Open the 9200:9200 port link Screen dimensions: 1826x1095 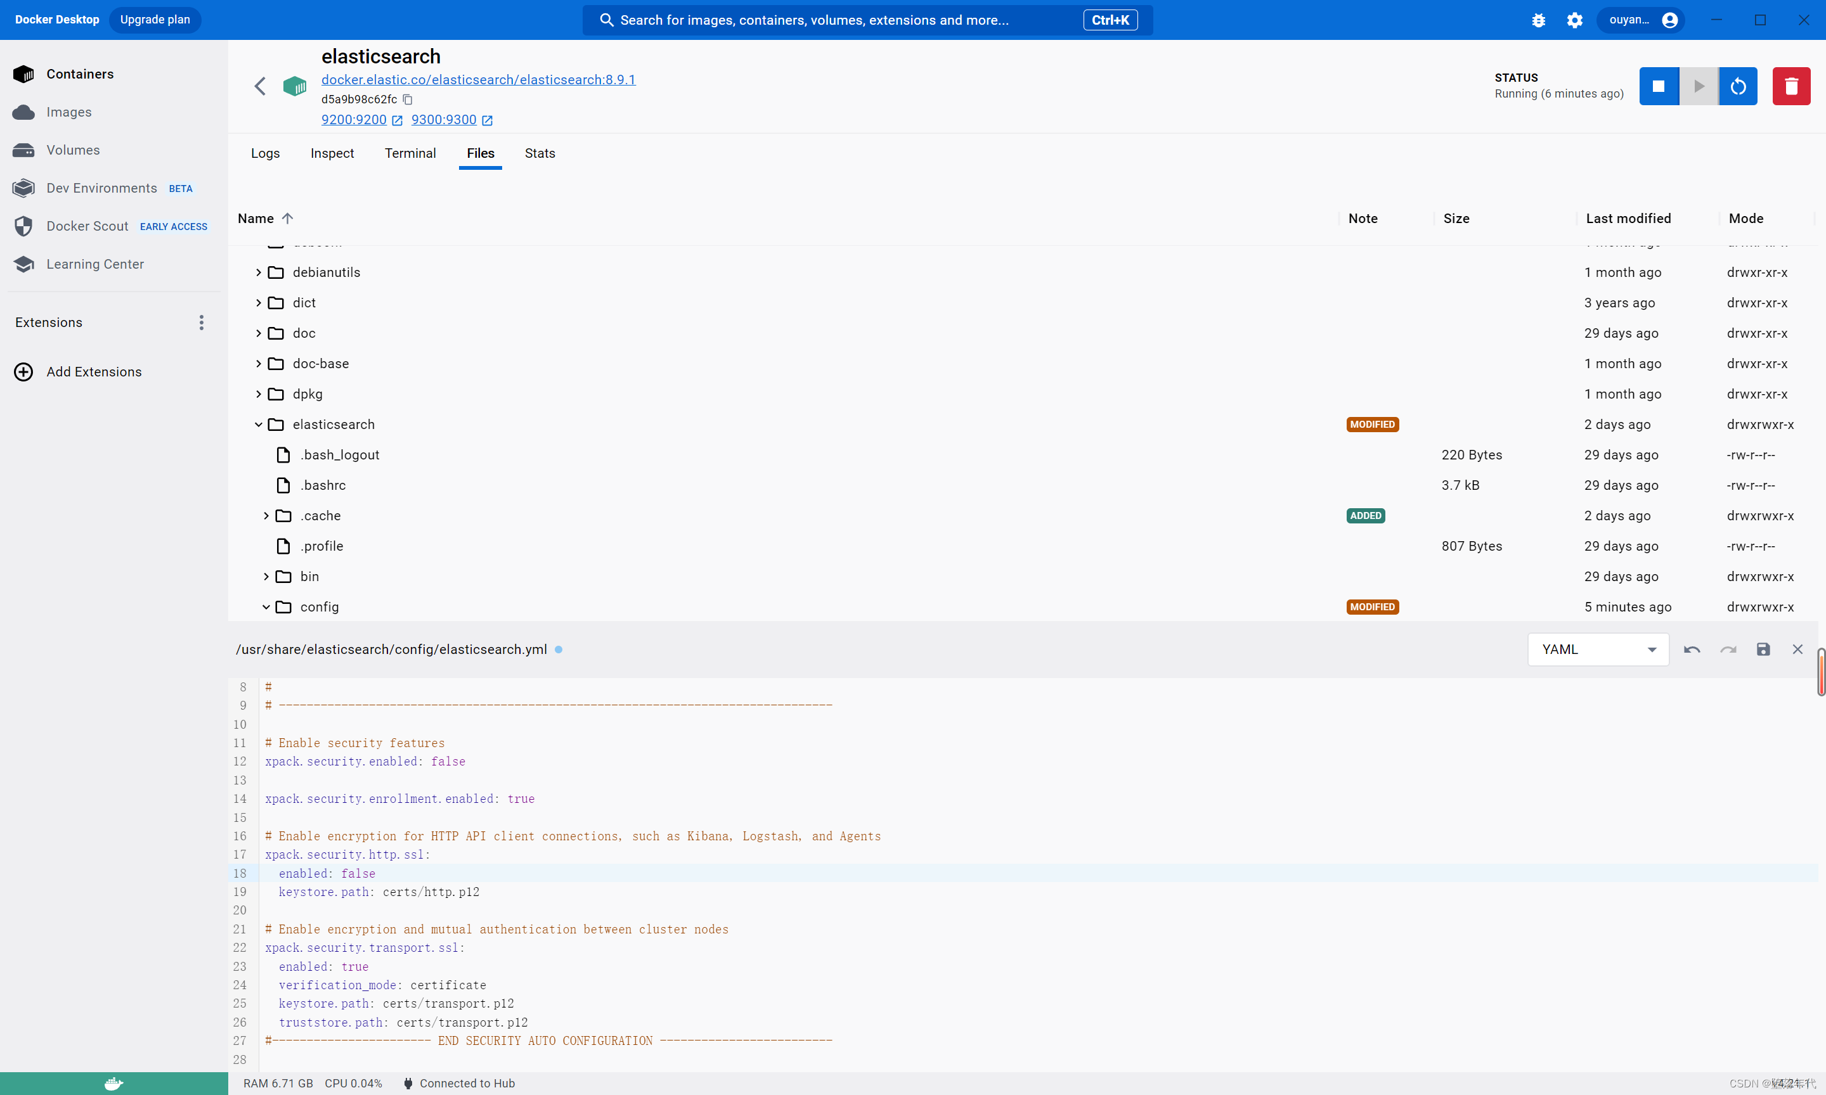tap(354, 120)
